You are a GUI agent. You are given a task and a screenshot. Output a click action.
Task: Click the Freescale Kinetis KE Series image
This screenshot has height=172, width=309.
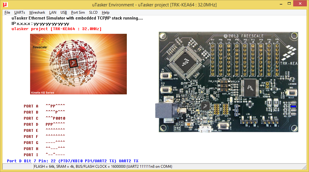pos(78,64)
